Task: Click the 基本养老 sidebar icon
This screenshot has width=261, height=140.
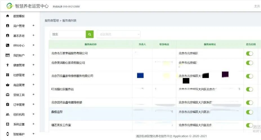Action: coord(8,36)
